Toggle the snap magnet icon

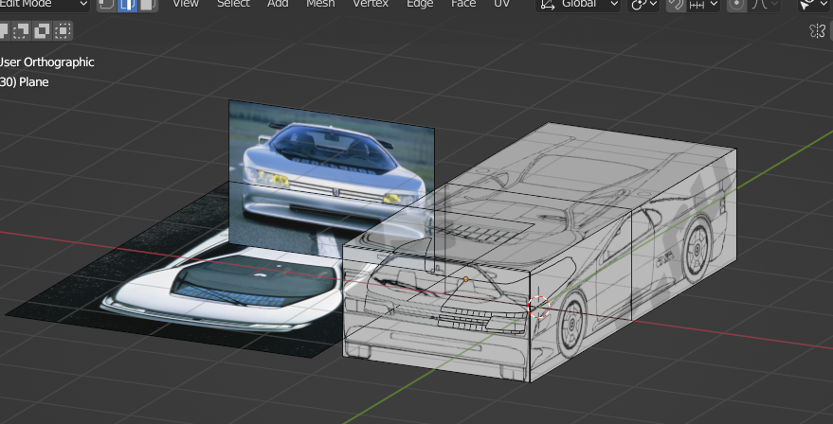coord(676,4)
